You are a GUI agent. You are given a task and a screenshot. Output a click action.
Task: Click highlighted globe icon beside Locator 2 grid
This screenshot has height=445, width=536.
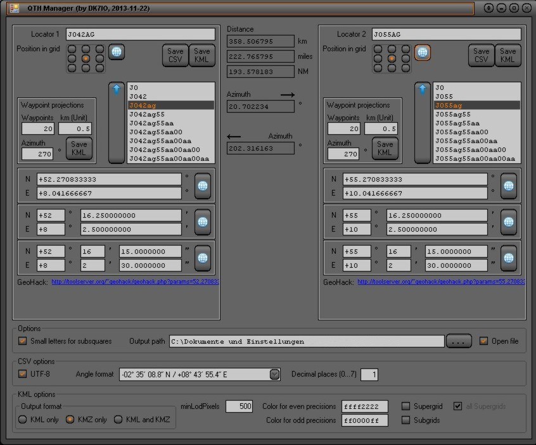click(x=422, y=53)
